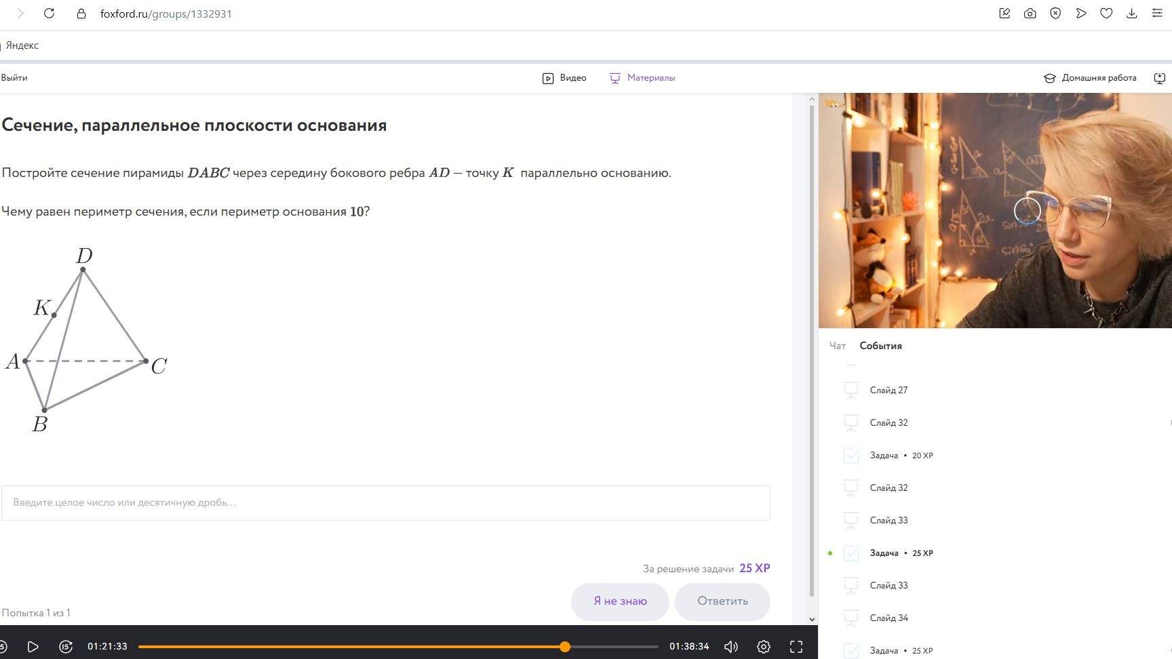Image resolution: width=1172 pixels, height=659 pixels.
Task: Click the Ответить button
Action: tap(722, 601)
